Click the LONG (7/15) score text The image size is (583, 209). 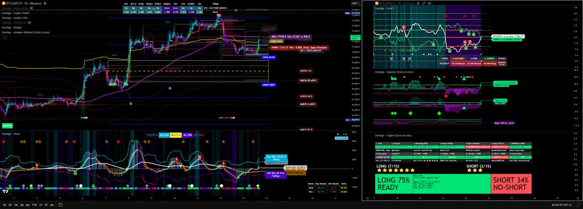click(x=388, y=166)
